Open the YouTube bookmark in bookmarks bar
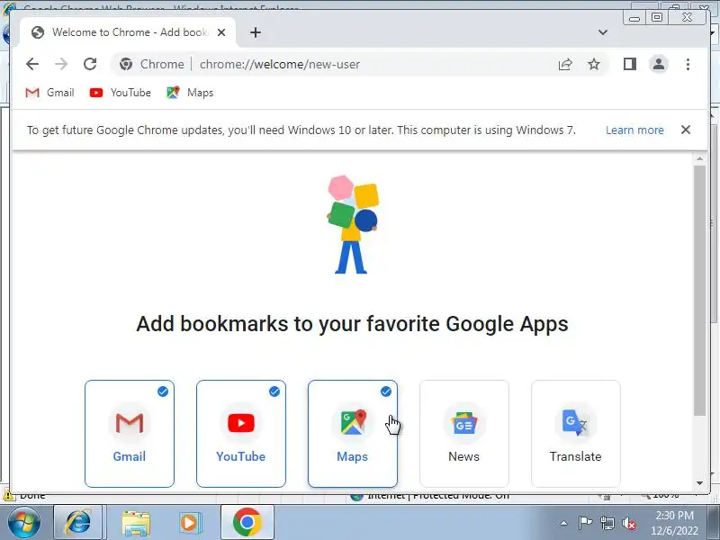 click(121, 93)
